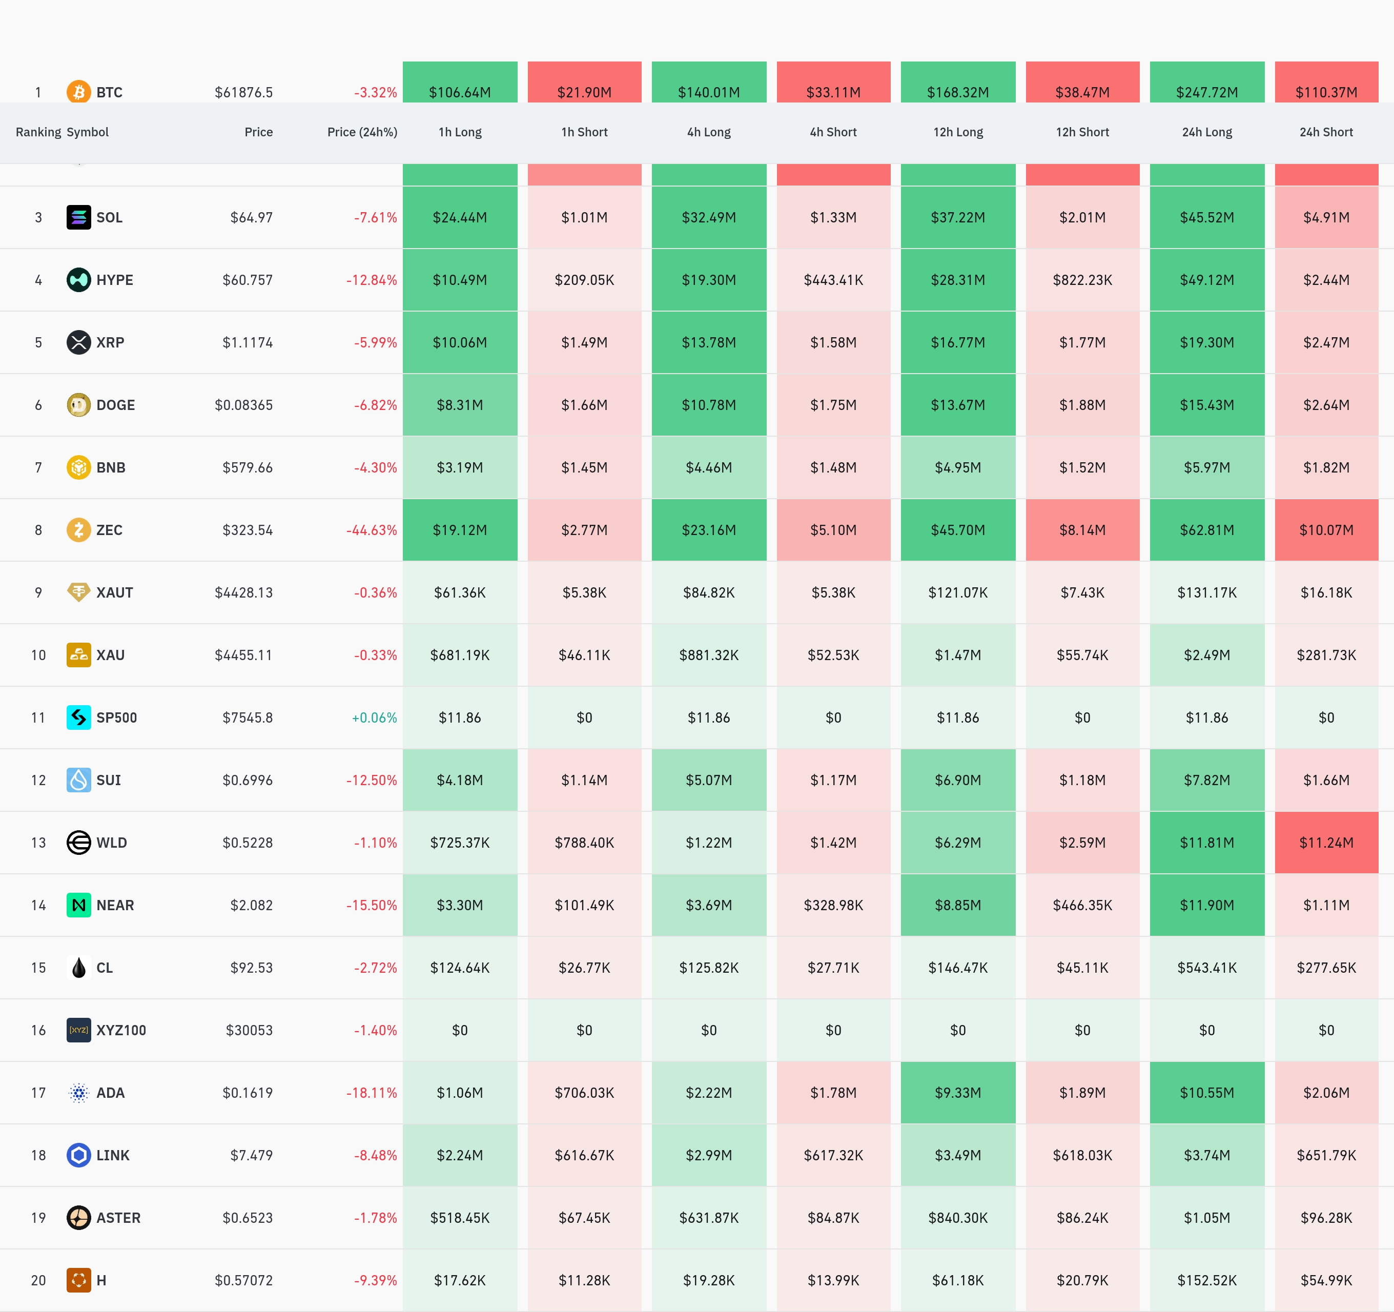This screenshot has height=1312, width=1394.
Task: Click BTC 24h Long cell "$247.72M"
Action: tap(1207, 83)
